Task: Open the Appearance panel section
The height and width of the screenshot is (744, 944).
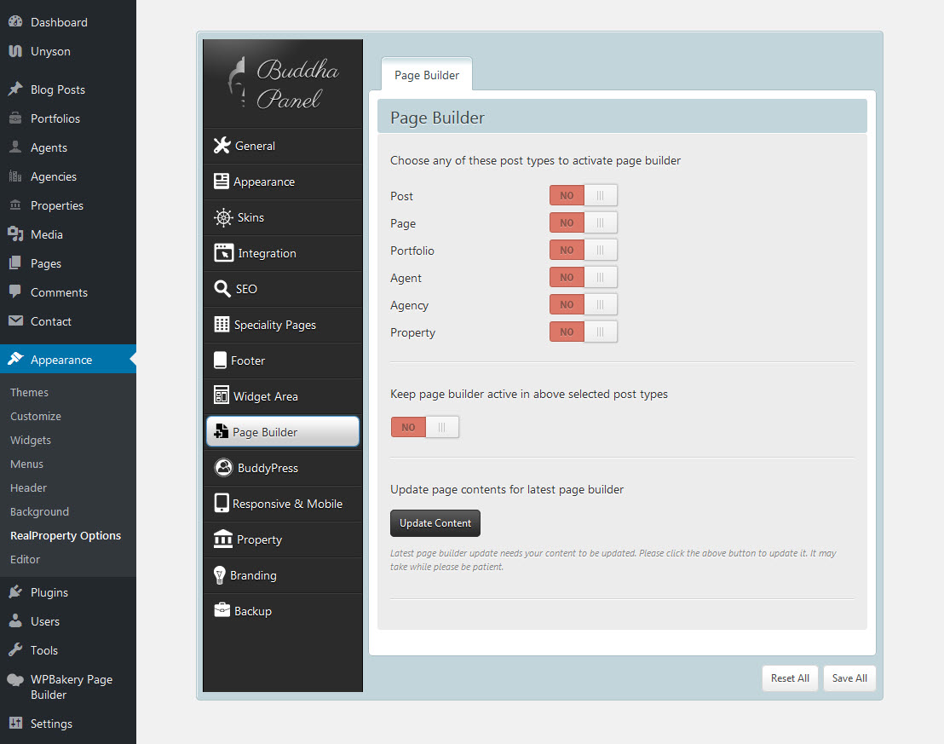Action: tap(263, 182)
